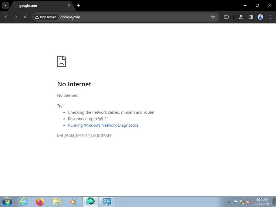This screenshot has width=276, height=207.
Task: Click the forward navigation arrow
Action: 16,17
